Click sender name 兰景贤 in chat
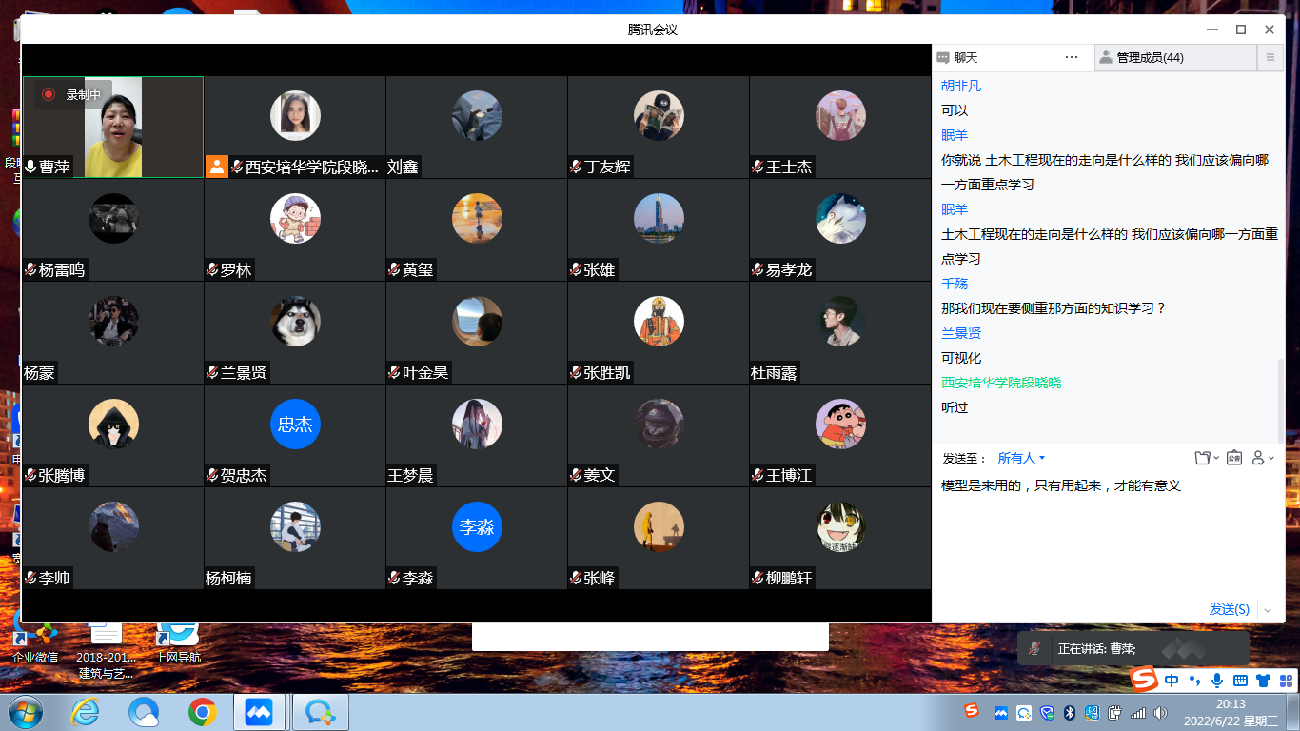1300x731 pixels. tap(961, 333)
